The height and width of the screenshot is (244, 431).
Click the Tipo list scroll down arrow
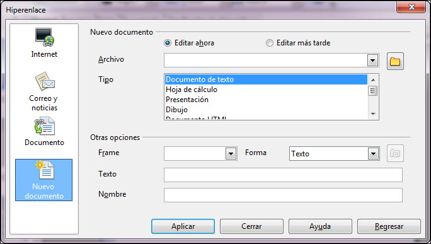pos(373,113)
